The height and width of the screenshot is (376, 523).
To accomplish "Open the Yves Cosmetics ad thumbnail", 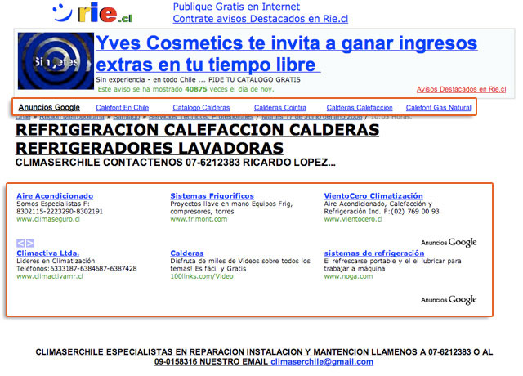I will coord(55,61).
